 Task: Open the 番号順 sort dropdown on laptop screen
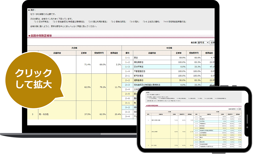[203, 42]
